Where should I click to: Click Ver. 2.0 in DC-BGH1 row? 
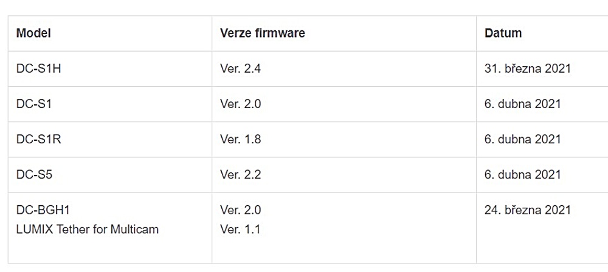(240, 210)
